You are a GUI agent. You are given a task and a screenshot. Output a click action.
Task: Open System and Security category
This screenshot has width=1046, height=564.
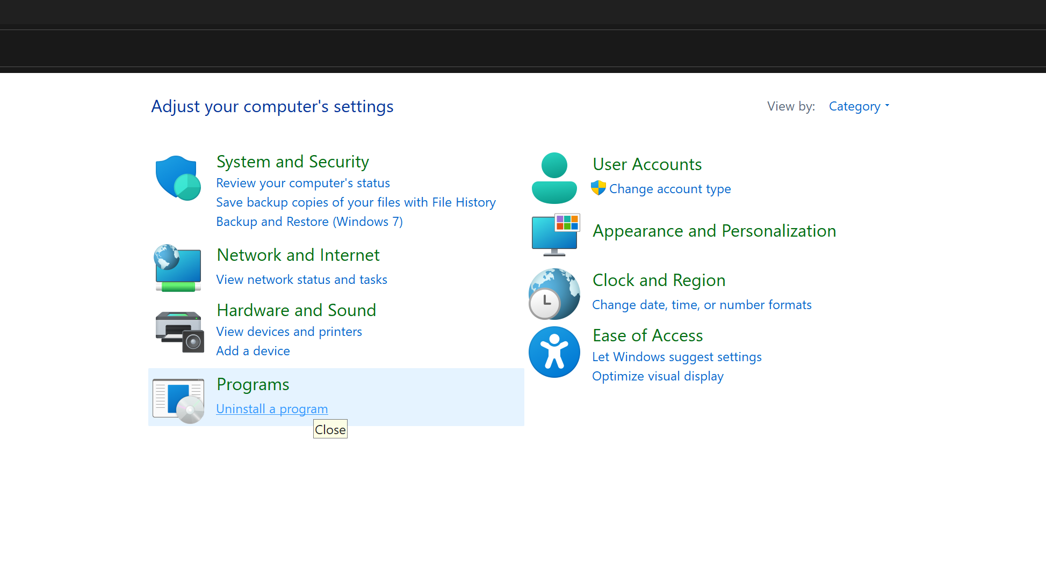coord(292,162)
